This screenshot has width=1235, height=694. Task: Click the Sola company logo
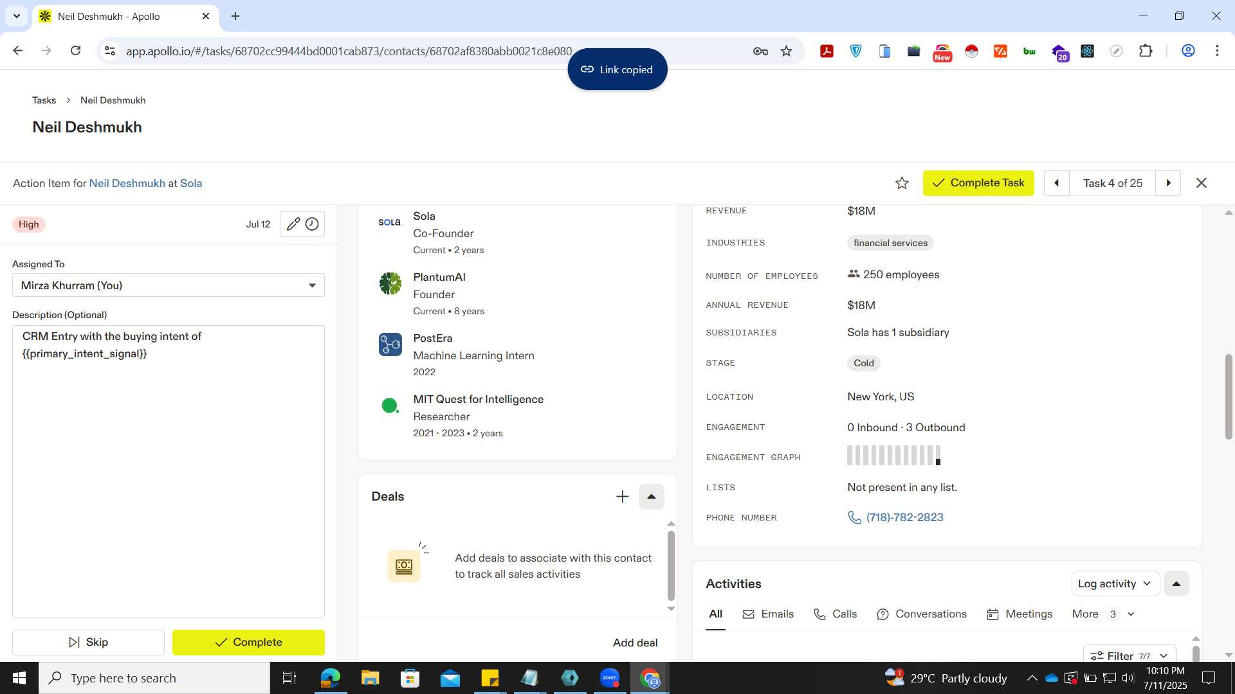click(390, 222)
